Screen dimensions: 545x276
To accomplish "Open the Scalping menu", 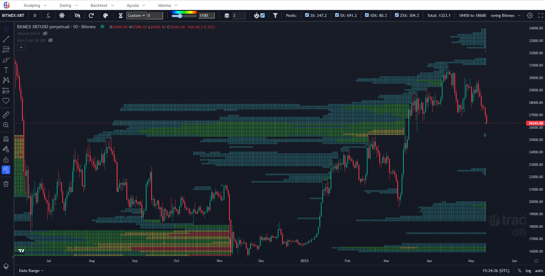I will pos(35,5).
